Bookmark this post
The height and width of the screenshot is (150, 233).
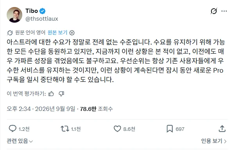170,129
